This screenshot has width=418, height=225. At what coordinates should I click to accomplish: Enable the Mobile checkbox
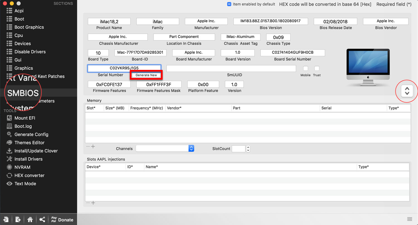tap(305, 68)
